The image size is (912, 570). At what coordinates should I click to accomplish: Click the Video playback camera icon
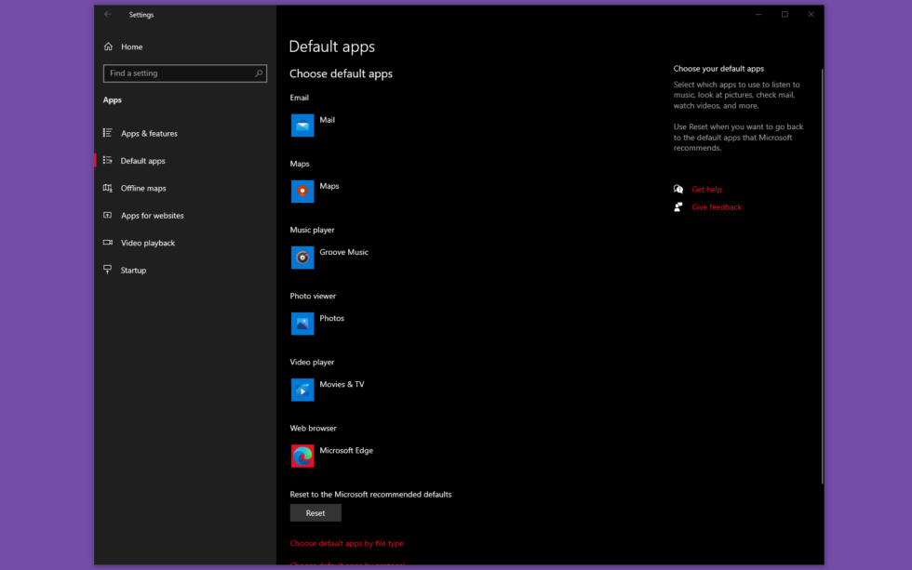[108, 243]
